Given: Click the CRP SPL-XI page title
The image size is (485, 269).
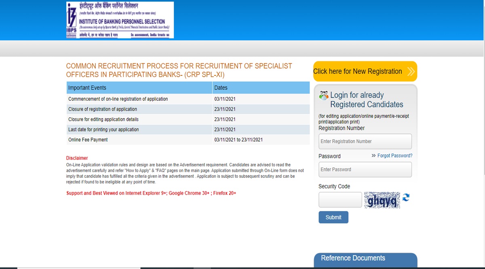Looking at the screenshot, I should (179, 70).
